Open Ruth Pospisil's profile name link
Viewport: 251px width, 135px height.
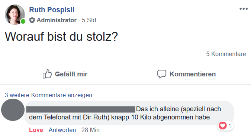tap(52, 10)
